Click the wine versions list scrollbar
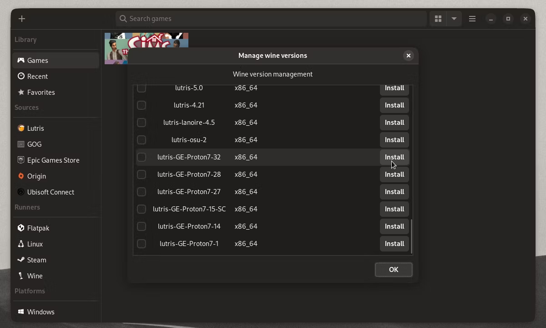Screen dimensions: 546x328 411,236
